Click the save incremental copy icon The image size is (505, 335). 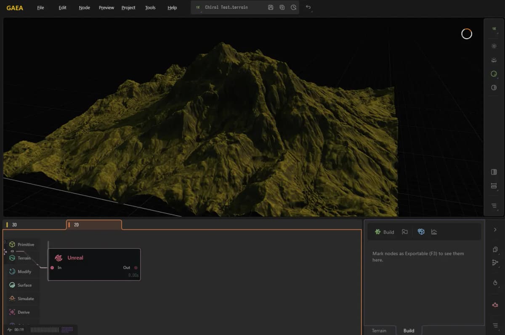click(x=282, y=8)
